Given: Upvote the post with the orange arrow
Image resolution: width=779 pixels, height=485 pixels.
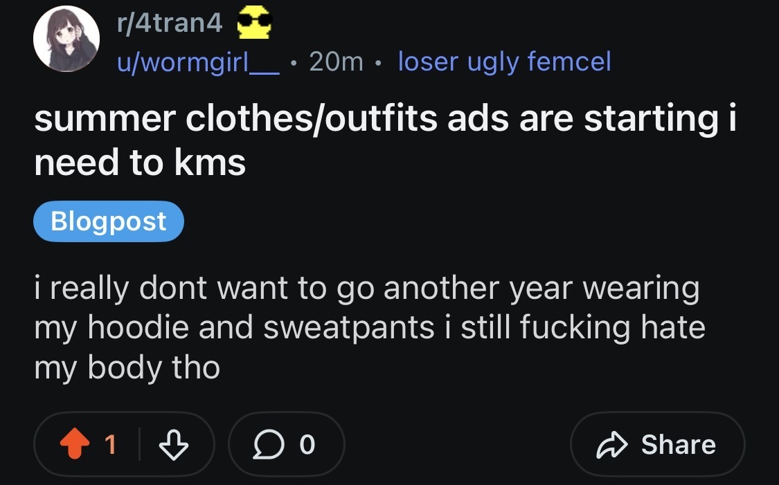Looking at the screenshot, I should [x=75, y=445].
